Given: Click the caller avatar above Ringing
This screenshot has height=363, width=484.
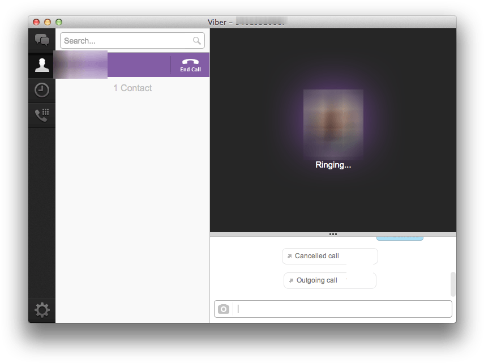Looking at the screenshot, I should [x=333, y=123].
